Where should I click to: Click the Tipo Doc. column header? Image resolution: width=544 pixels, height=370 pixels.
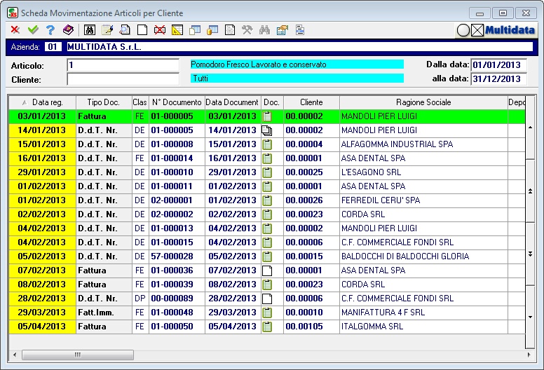tap(104, 102)
